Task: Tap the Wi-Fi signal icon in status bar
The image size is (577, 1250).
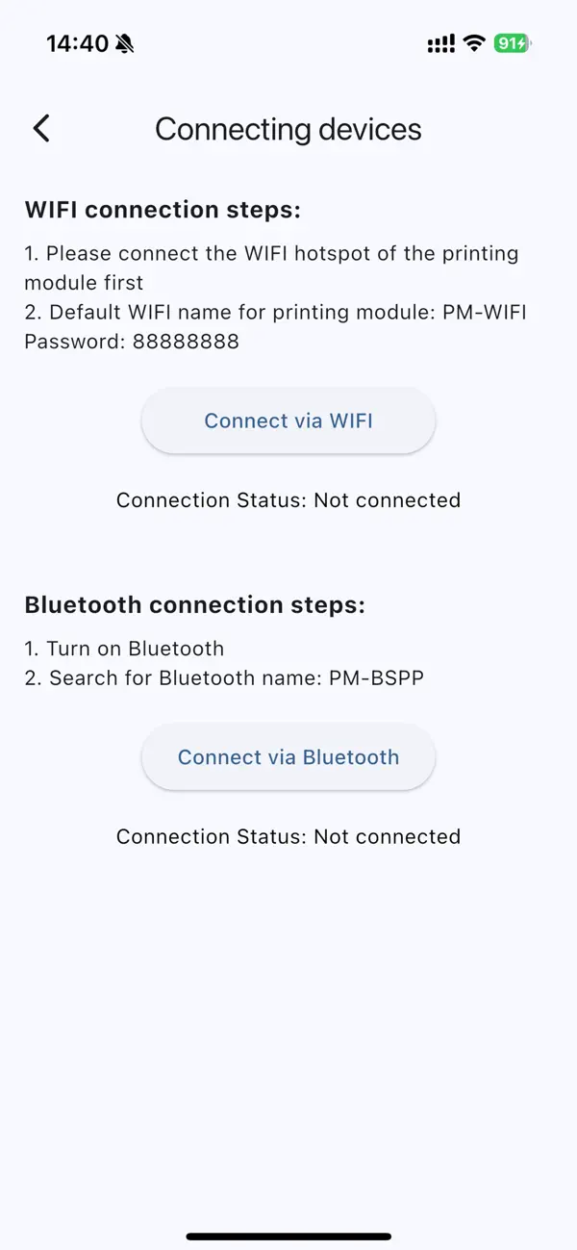Action: click(472, 42)
